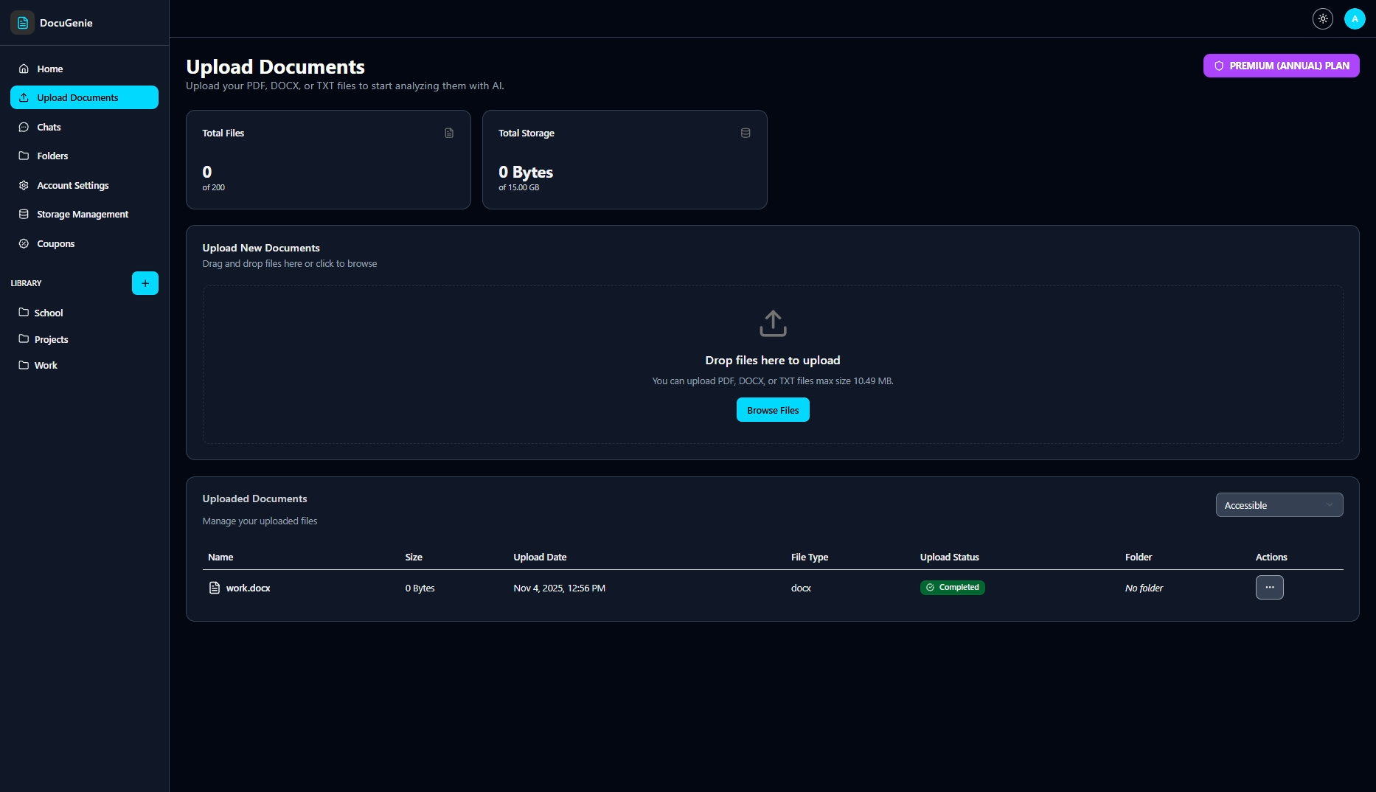Click the Premium (Annual) Plan badge
Screen dimensions: 1376x792
point(1281,66)
